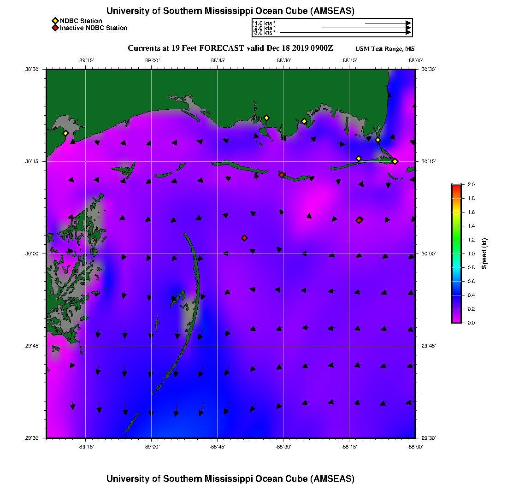Select the easternmost yellow NDBC station marker
507x484 pixels.
tap(395, 161)
